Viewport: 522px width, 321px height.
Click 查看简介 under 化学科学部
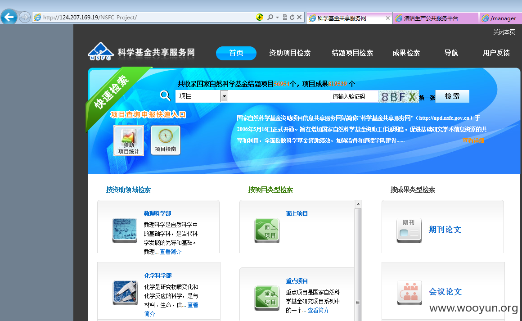click(171, 309)
